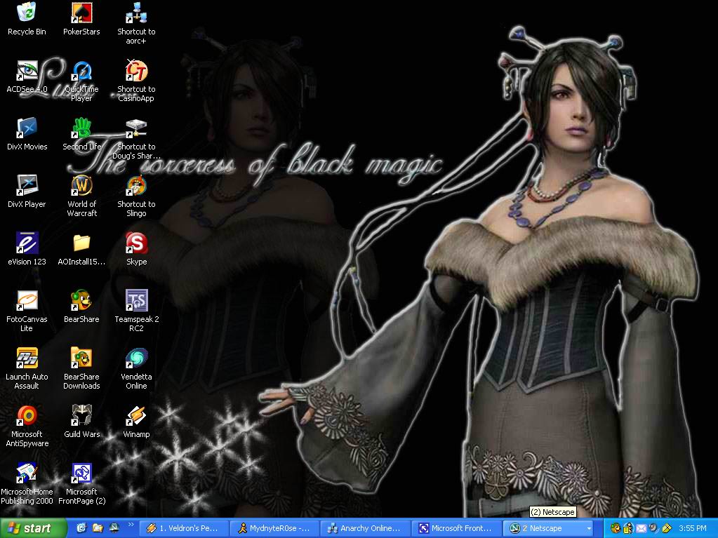This screenshot has height=538, width=718.
Task: Select the Skype desktop icon
Action: 136,244
